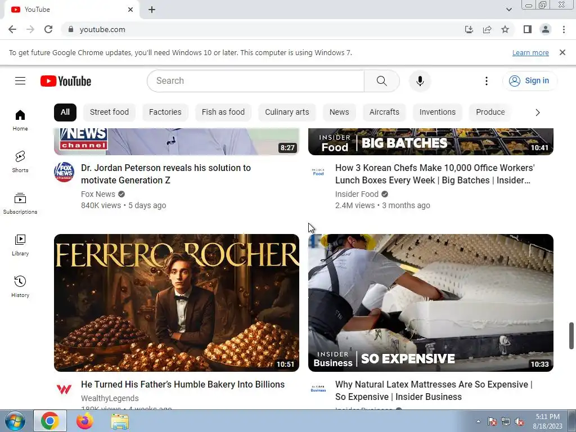Open History in the sidebar
This screenshot has width=576, height=432.
coord(20,286)
